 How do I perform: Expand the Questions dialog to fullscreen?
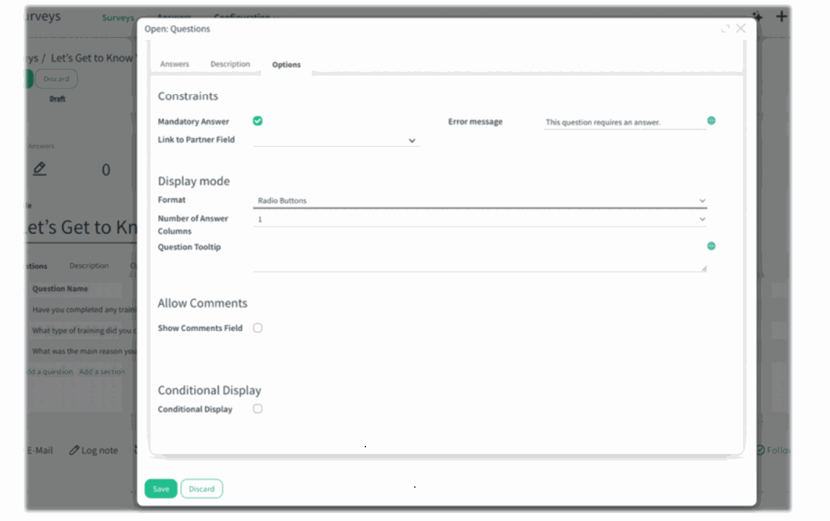[x=725, y=29]
